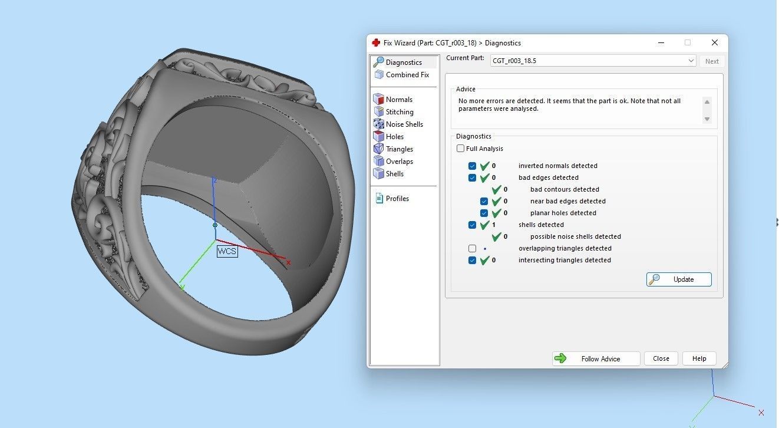Open Help for Fix Wizard
The height and width of the screenshot is (428, 779).
click(699, 358)
